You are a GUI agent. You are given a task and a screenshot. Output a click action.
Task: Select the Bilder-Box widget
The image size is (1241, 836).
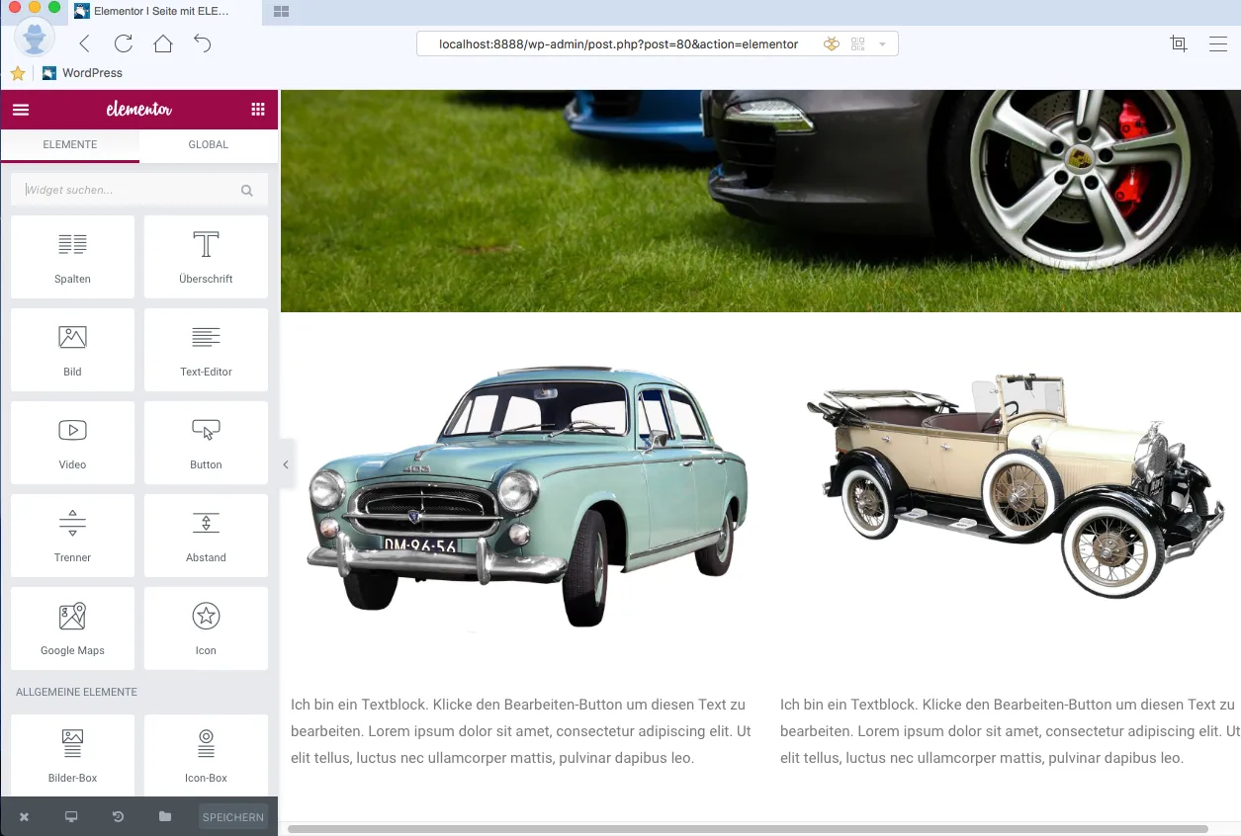tap(72, 755)
